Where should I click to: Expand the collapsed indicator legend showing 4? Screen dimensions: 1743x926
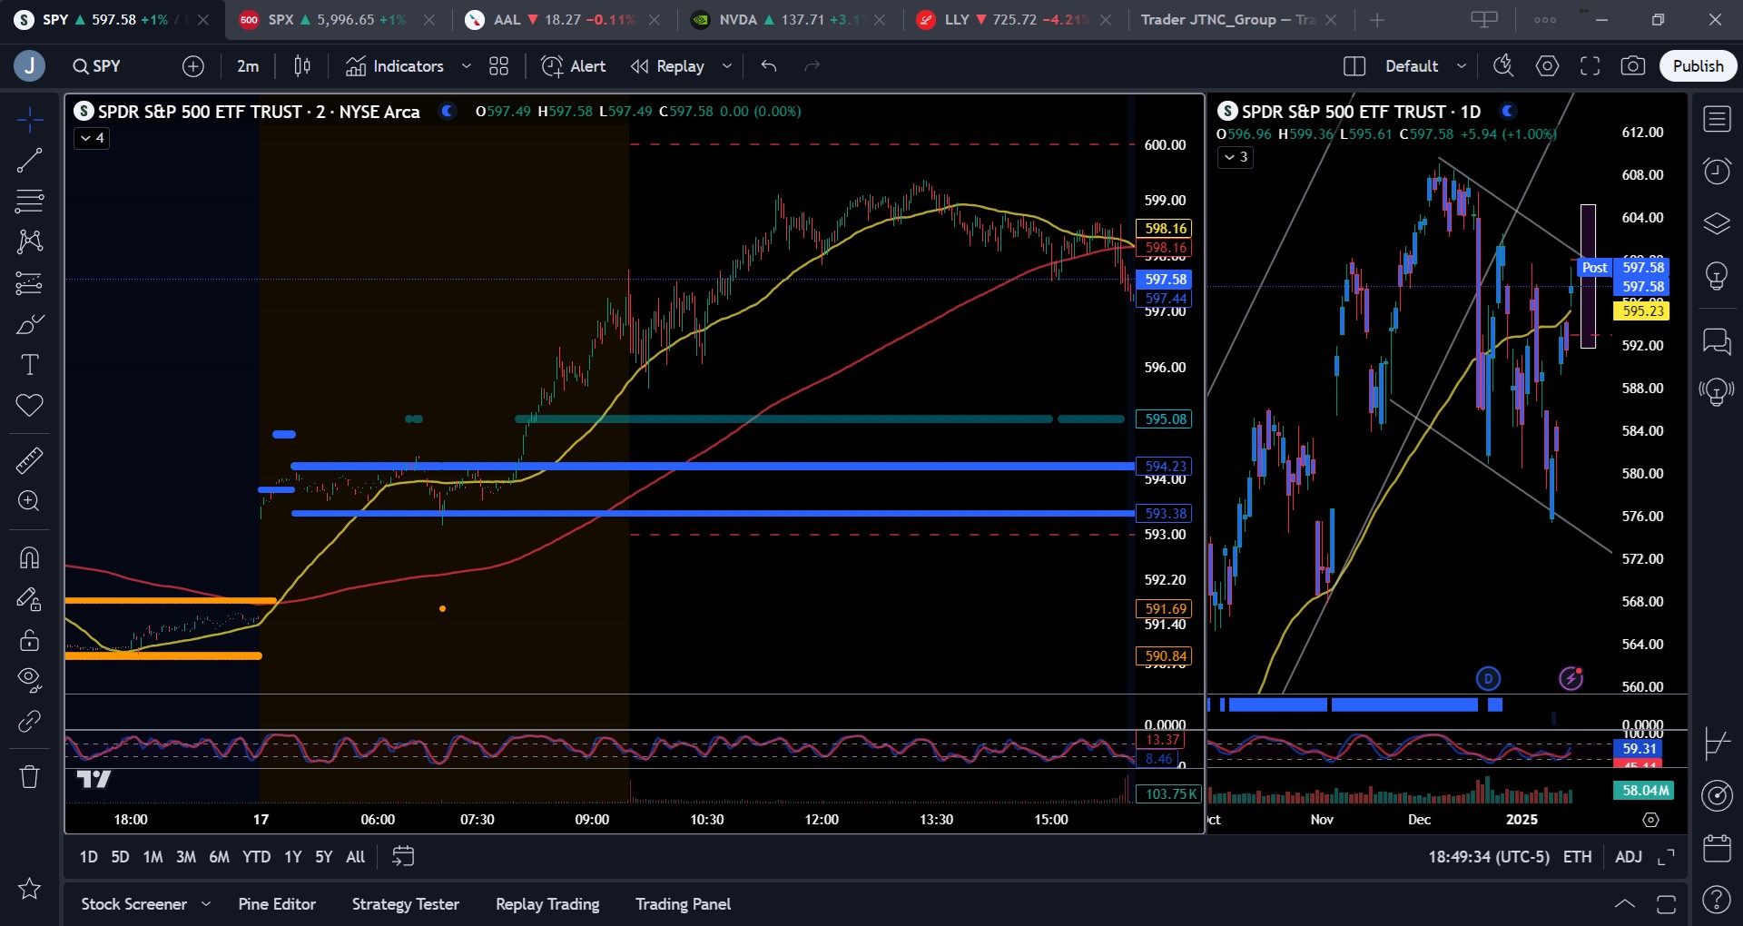[92, 138]
